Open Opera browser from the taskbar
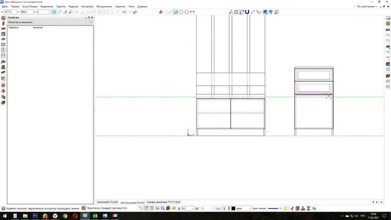The width and height of the screenshot is (391, 220). click(75, 216)
